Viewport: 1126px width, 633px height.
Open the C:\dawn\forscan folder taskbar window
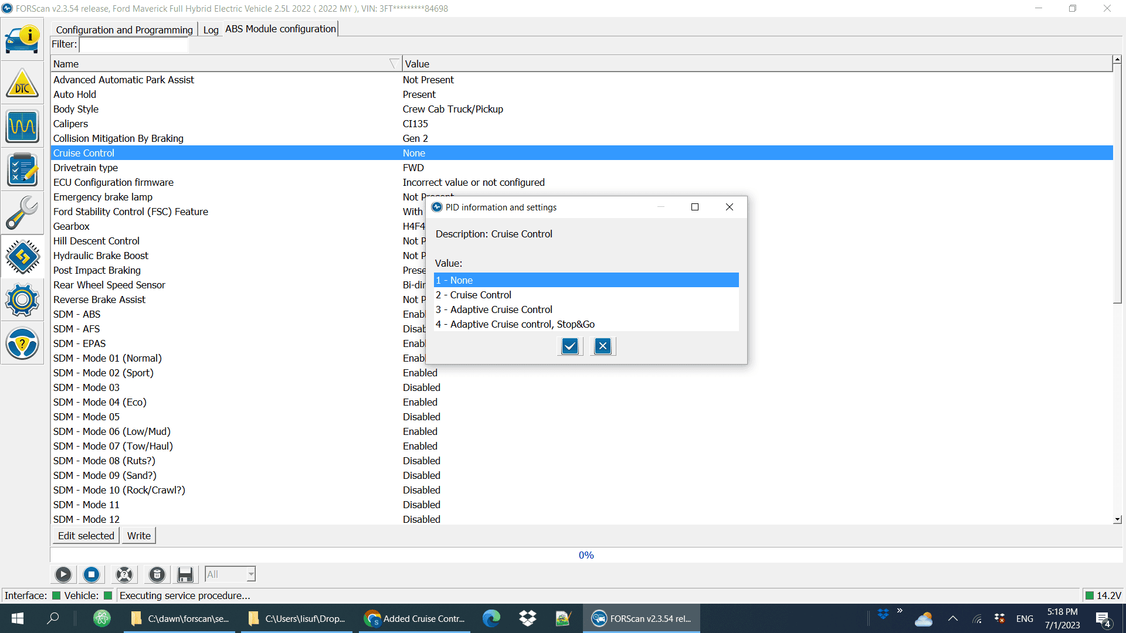[x=179, y=618]
